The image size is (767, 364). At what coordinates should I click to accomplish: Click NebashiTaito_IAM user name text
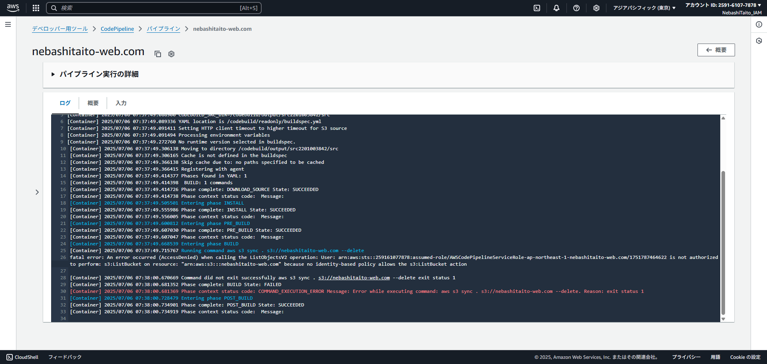[742, 13]
